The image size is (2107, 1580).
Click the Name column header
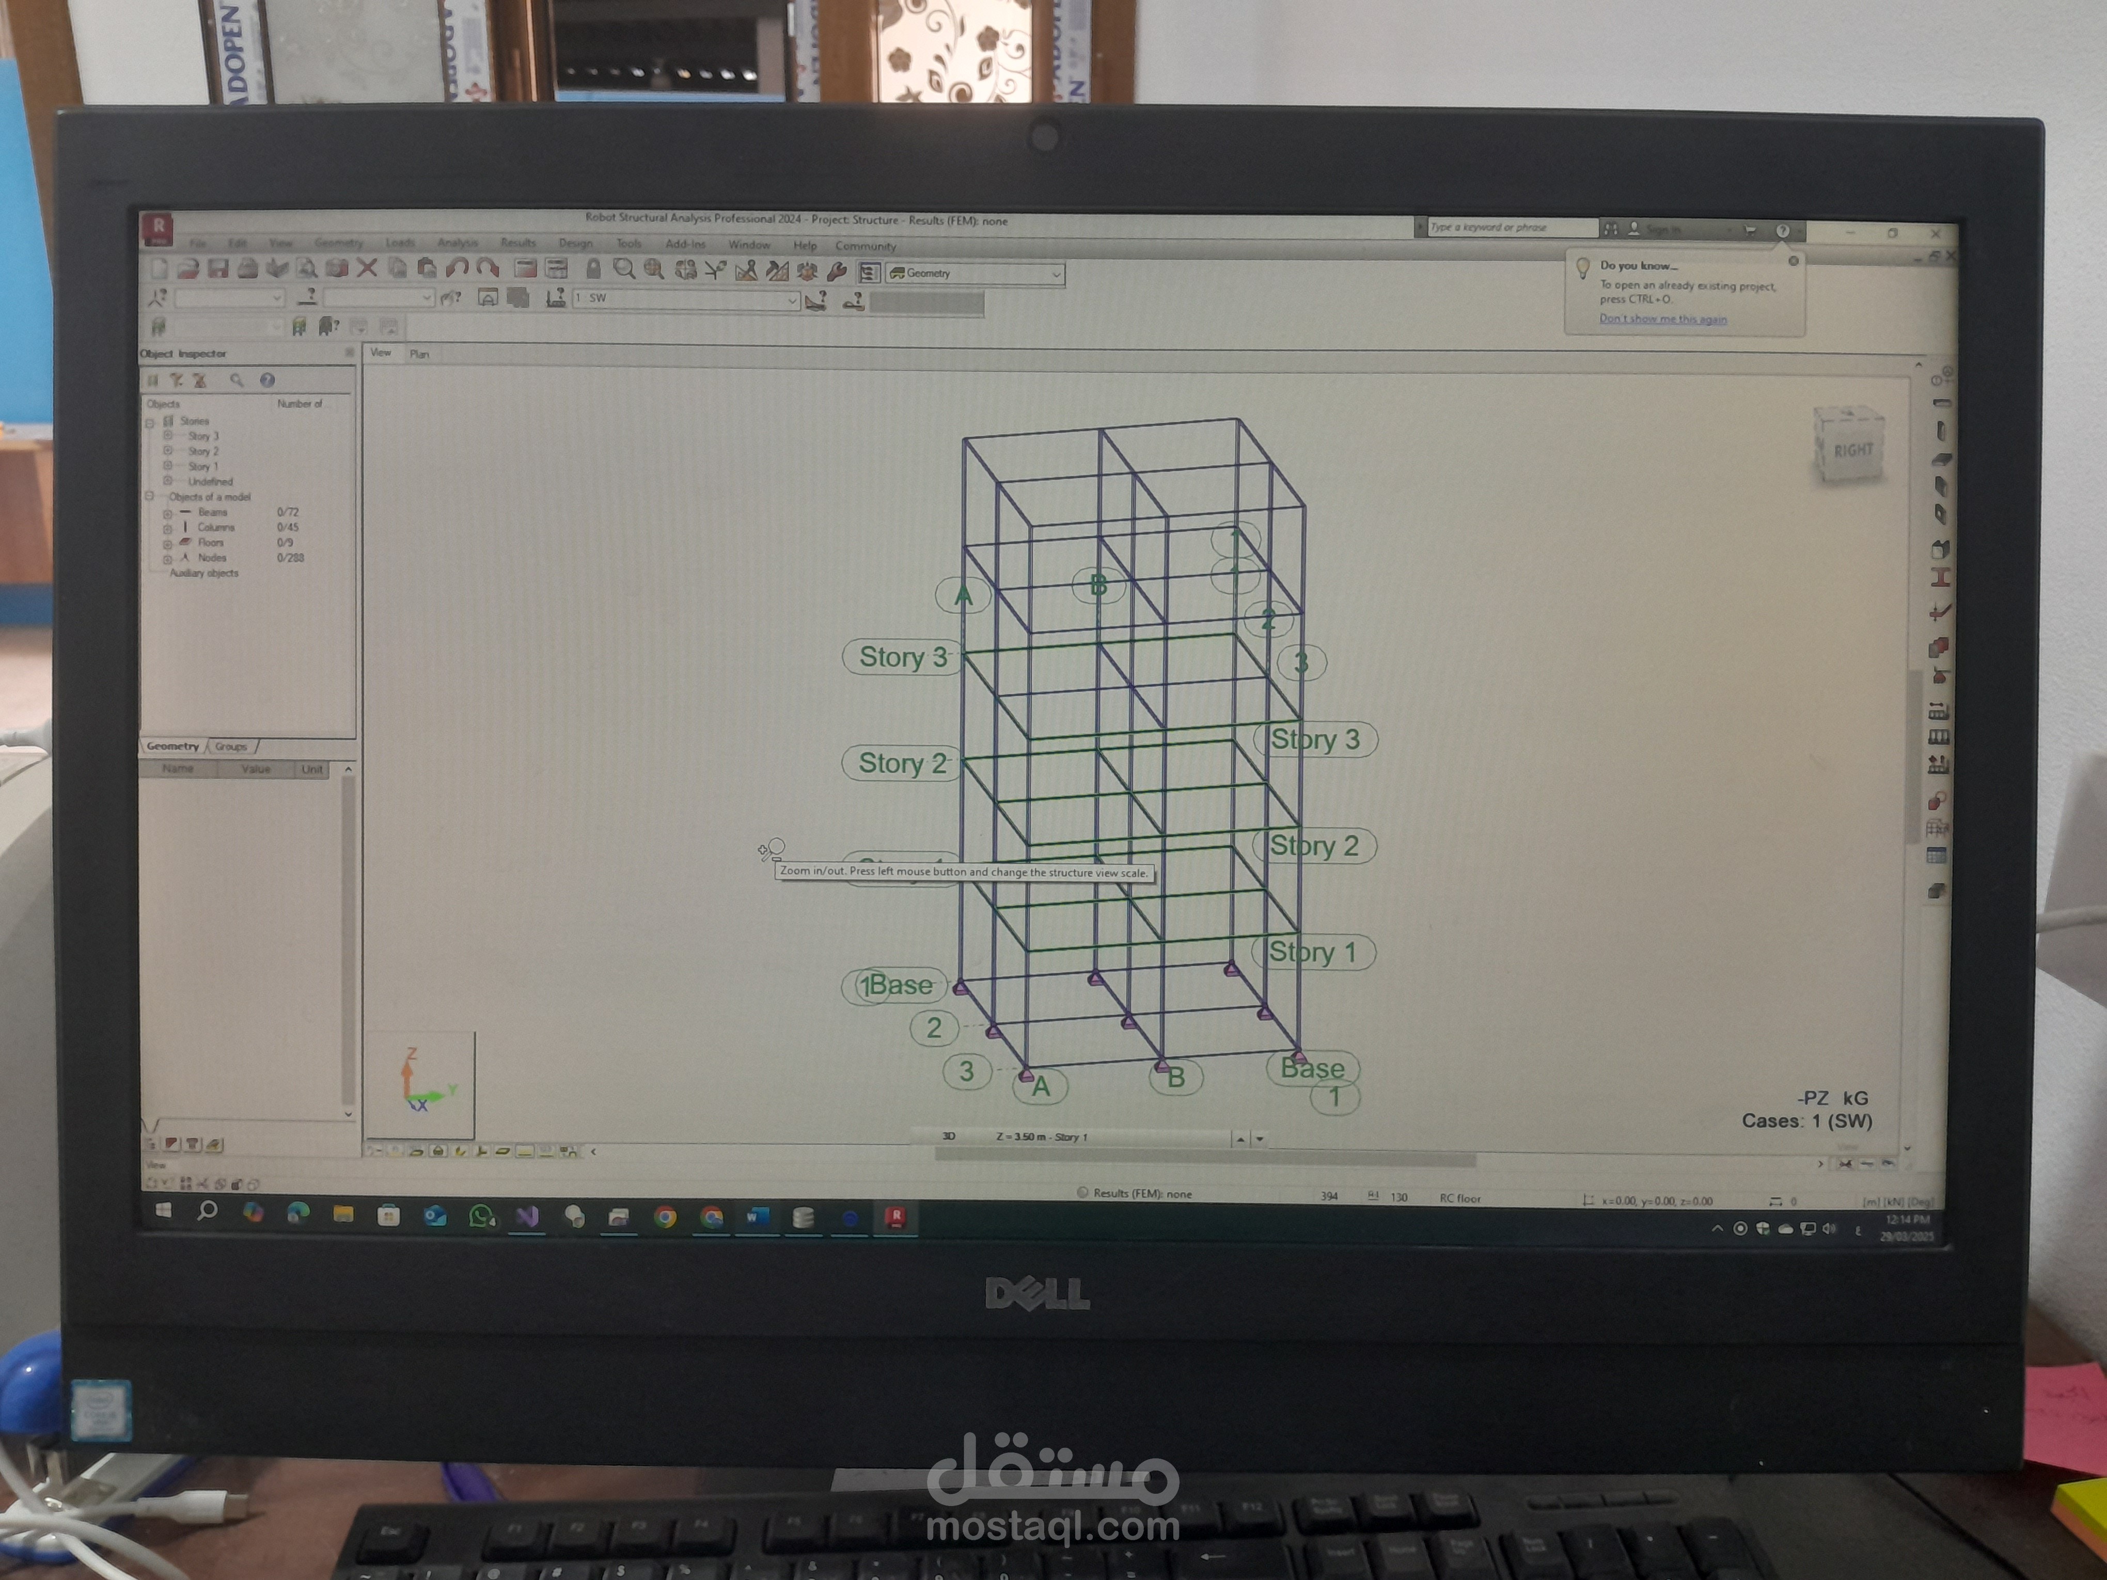pyautogui.click(x=178, y=768)
